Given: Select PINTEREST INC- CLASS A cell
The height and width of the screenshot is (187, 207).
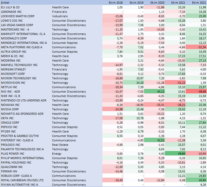Looking at the screenshot, I should point(17,140).
